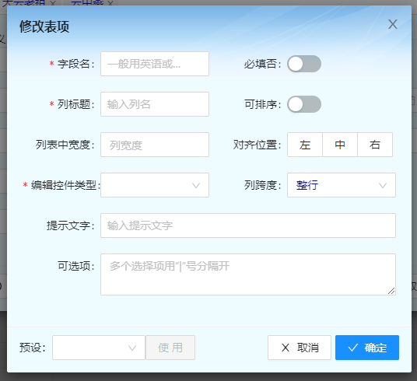Select 右 alignment option
Image resolution: width=417 pixels, height=381 pixels.
(x=375, y=145)
